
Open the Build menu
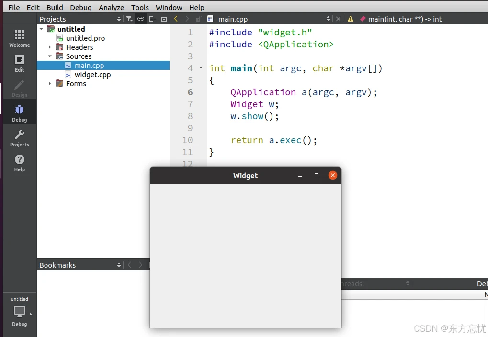point(55,8)
